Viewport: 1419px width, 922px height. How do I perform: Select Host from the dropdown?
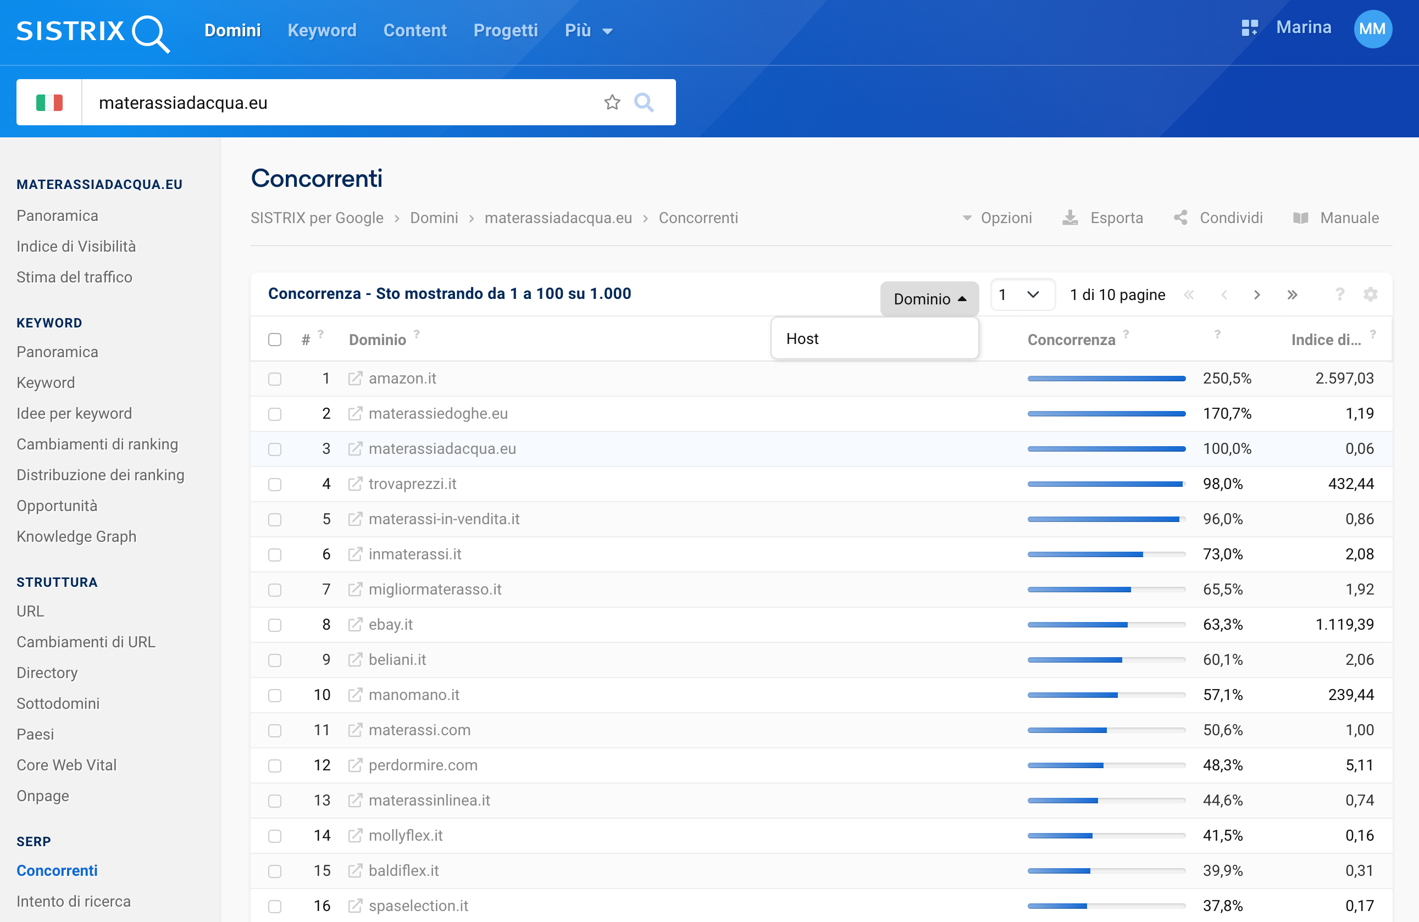874,338
